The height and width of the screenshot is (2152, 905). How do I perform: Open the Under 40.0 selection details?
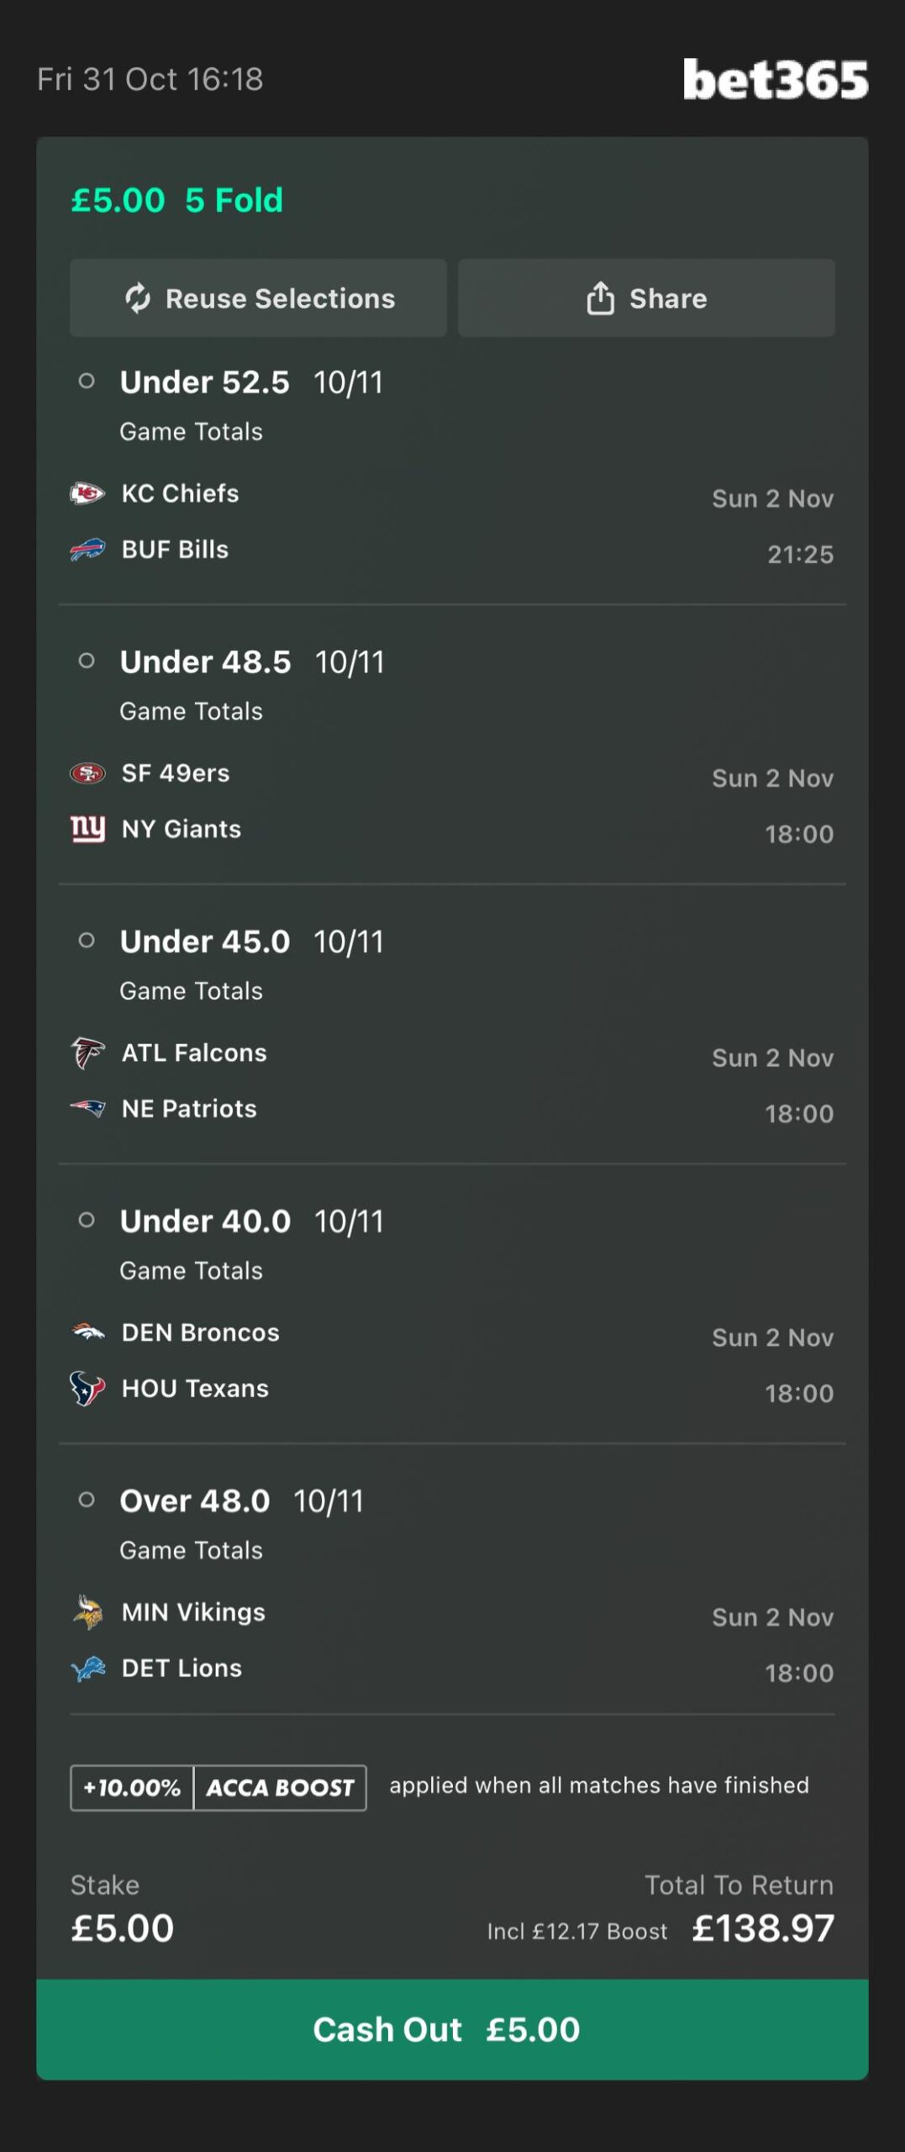coord(206,1221)
